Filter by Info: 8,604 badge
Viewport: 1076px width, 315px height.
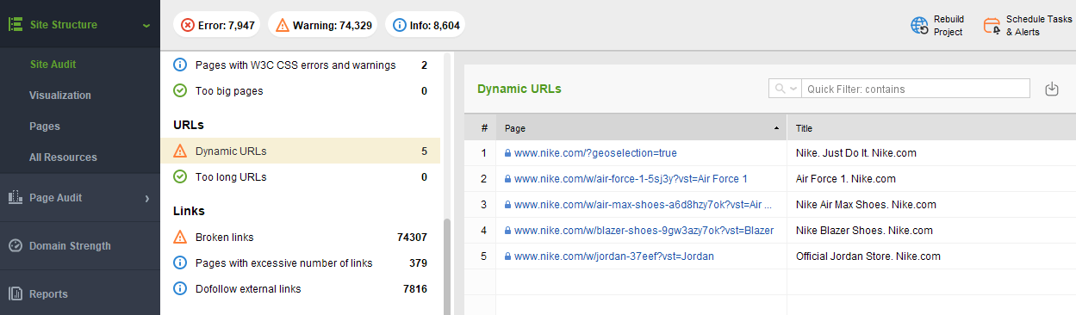[x=426, y=25]
